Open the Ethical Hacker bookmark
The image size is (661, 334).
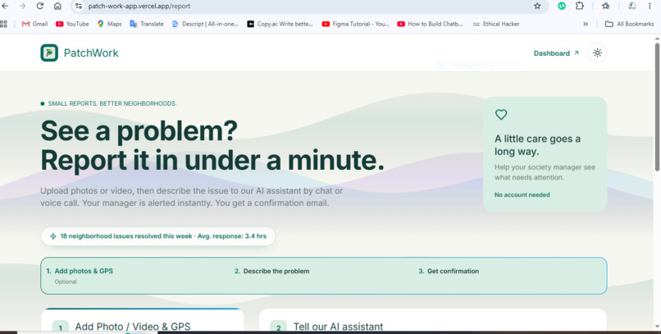[495, 24]
